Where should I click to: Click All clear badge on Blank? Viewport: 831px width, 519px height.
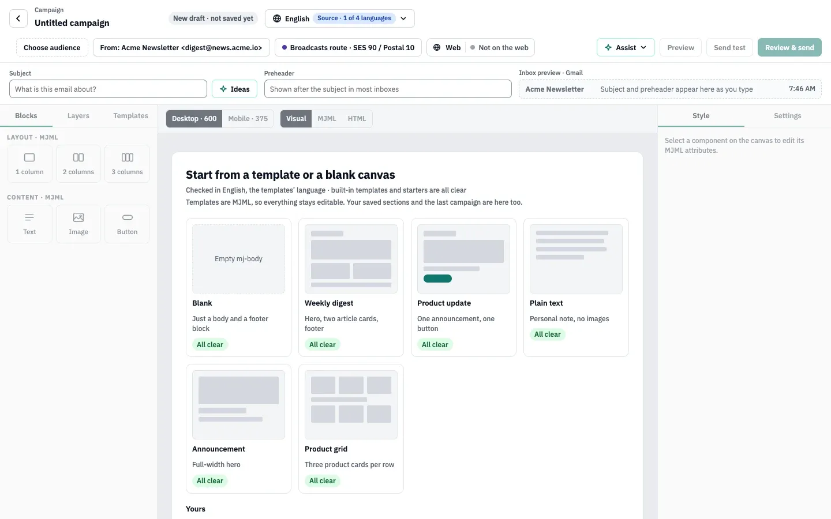point(210,345)
